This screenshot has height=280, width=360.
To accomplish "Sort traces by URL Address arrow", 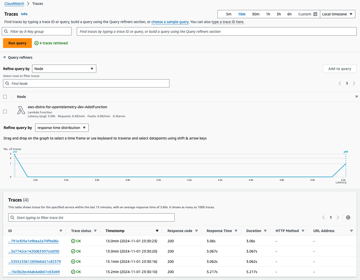I will pyautogui.click(x=352, y=231).
